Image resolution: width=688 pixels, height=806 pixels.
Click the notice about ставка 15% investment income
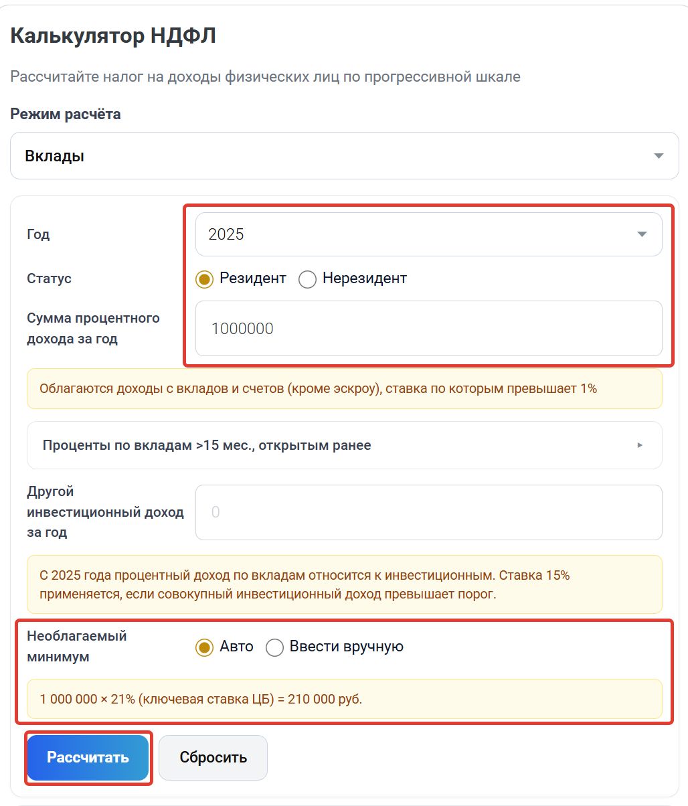pyautogui.click(x=344, y=584)
